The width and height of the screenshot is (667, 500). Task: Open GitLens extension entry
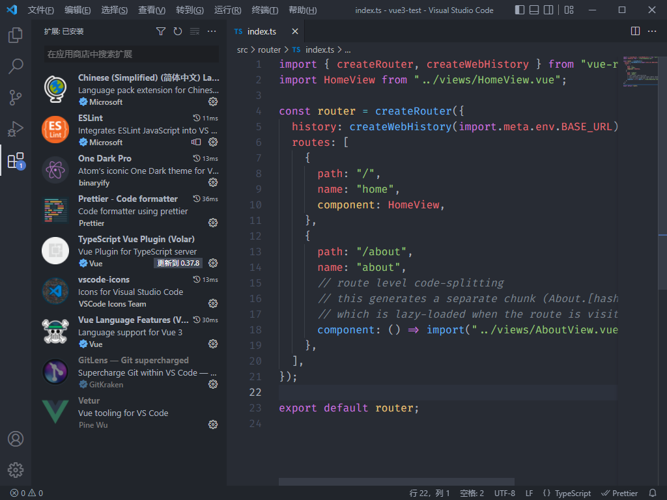tap(130, 372)
